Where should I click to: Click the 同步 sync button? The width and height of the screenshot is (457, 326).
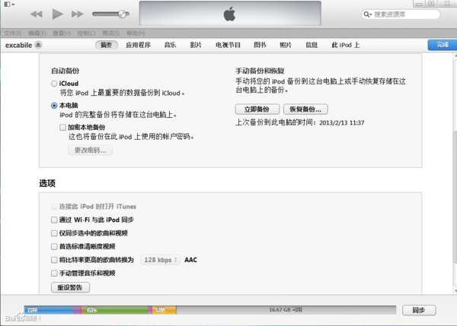tap(419, 310)
